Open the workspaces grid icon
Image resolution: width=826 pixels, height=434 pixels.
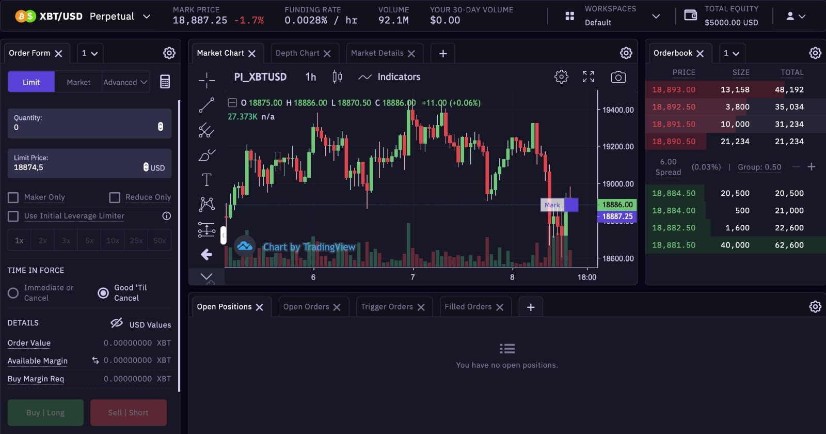point(570,16)
